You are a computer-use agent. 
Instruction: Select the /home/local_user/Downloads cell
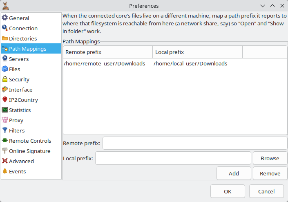click(190, 64)
